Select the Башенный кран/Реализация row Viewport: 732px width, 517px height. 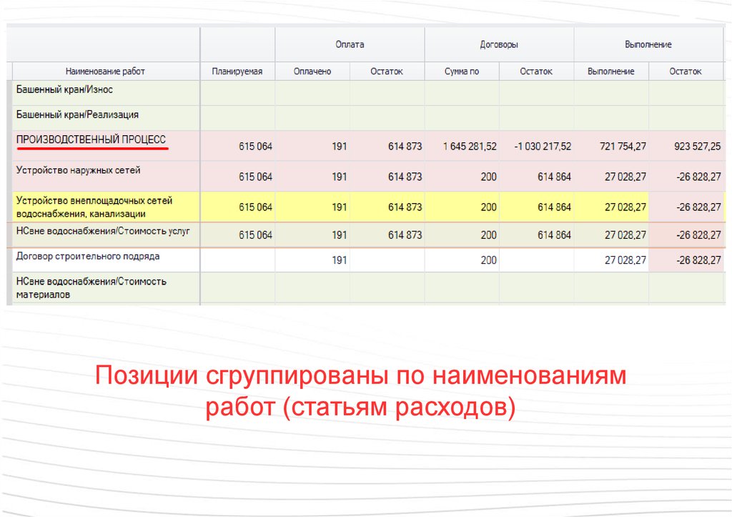(77, 114)
